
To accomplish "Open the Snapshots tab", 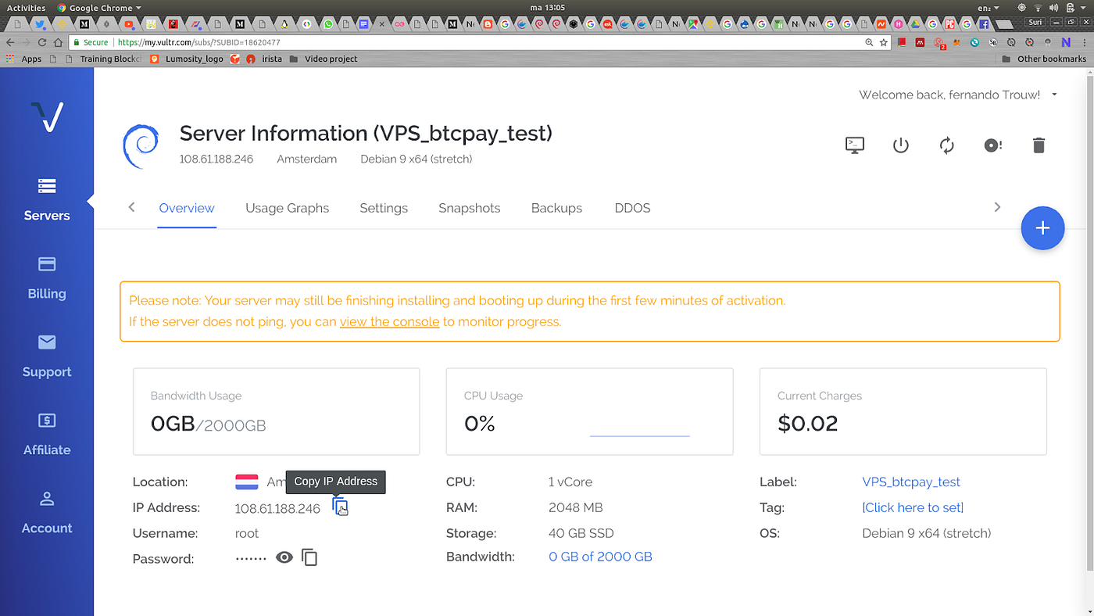I will (x=469, y=208).
